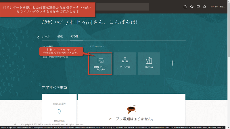Open user menu 村上 in header
The width and height of the screenshot is (230, 129).
click(x=218, y=7)
